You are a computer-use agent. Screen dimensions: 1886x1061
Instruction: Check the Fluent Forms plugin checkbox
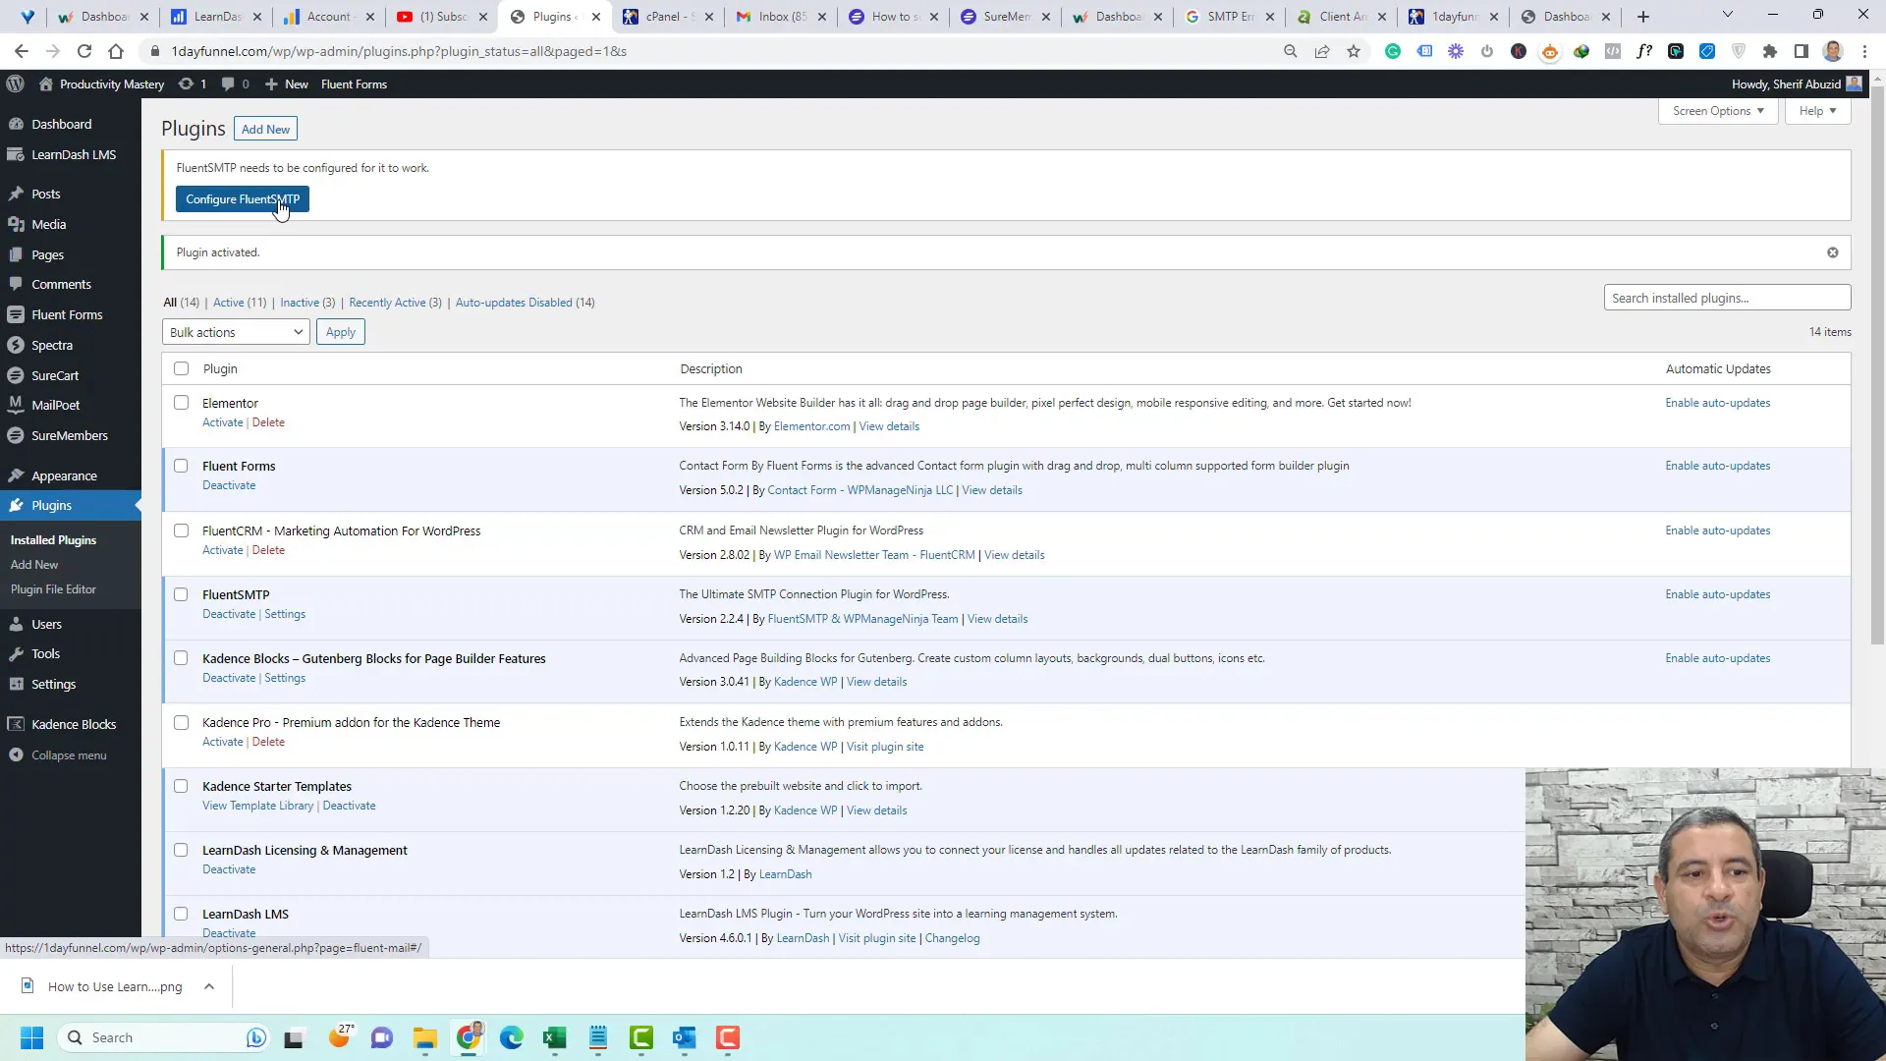tap(181, 466)
